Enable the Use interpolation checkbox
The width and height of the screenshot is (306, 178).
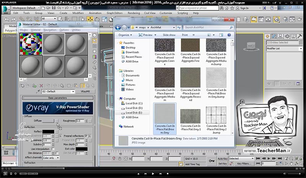coord(53,149)
